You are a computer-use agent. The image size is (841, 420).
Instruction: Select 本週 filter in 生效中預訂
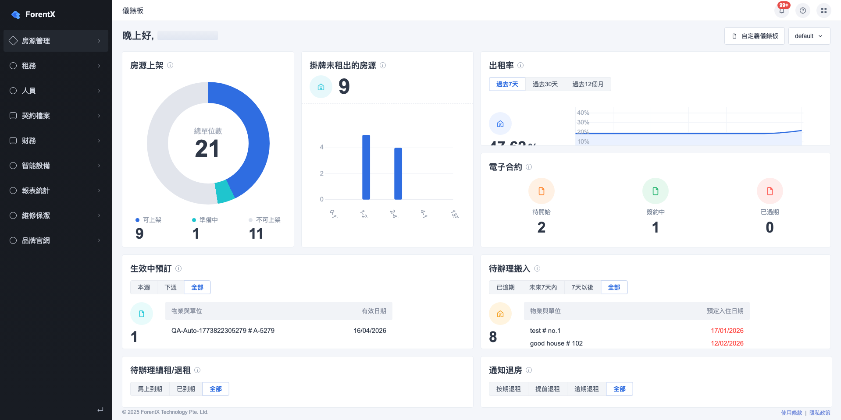[144, 287]
